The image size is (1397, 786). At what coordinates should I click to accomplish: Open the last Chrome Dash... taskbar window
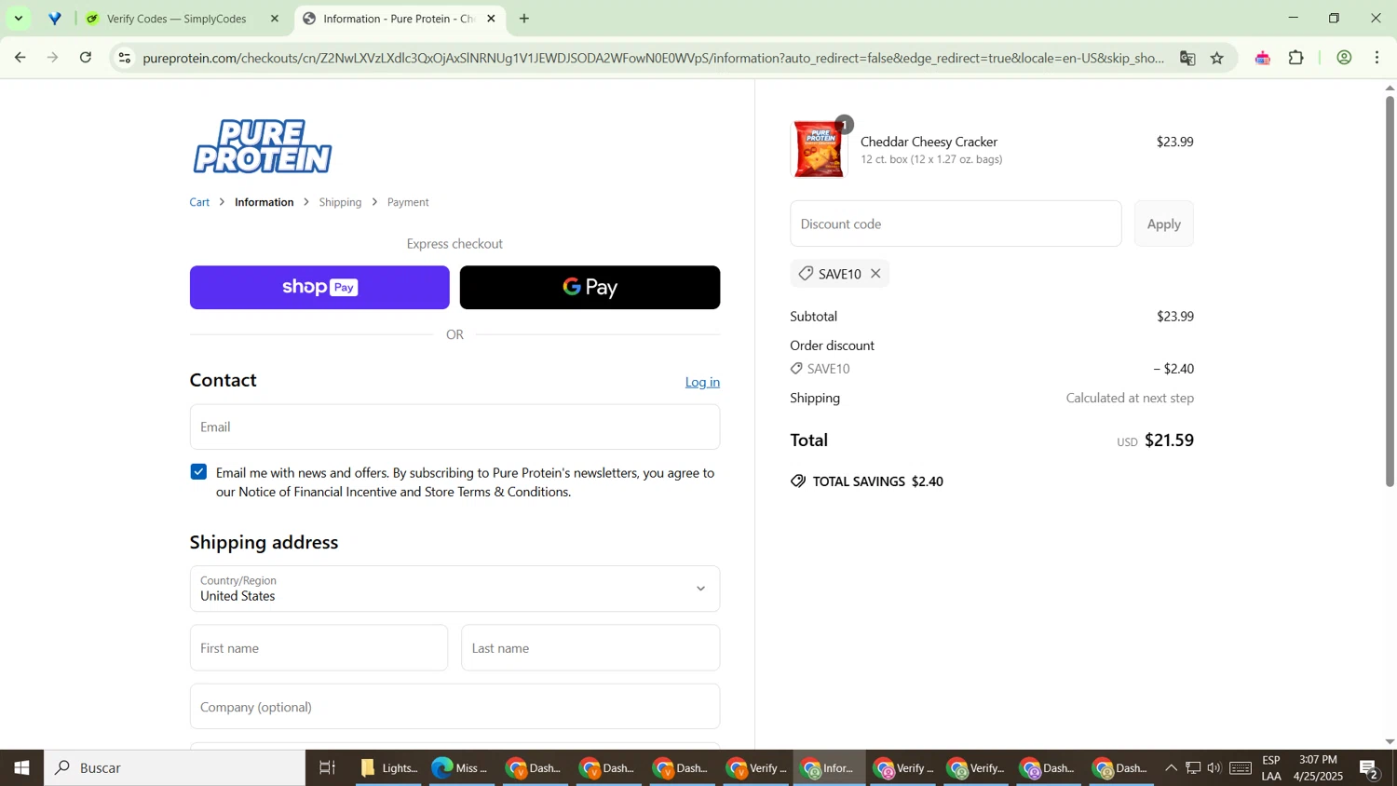click(x=1120, y=768)
